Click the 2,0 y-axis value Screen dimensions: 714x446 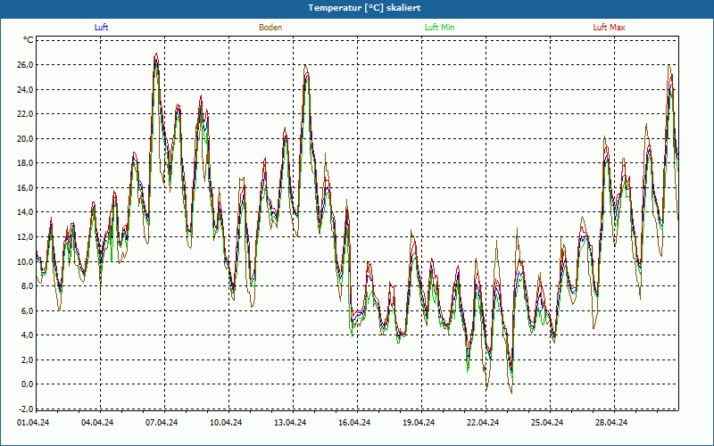pos(28,360)
